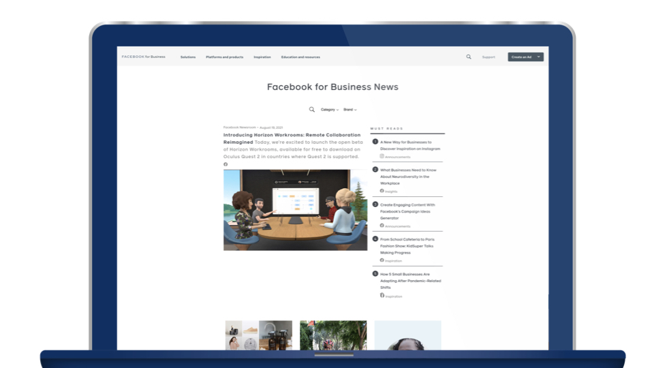Open Campaign Ideas Generator article
Screen dimensions: 654x368
pos(407,211)
